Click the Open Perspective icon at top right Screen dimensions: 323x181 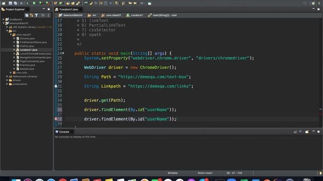313,3
